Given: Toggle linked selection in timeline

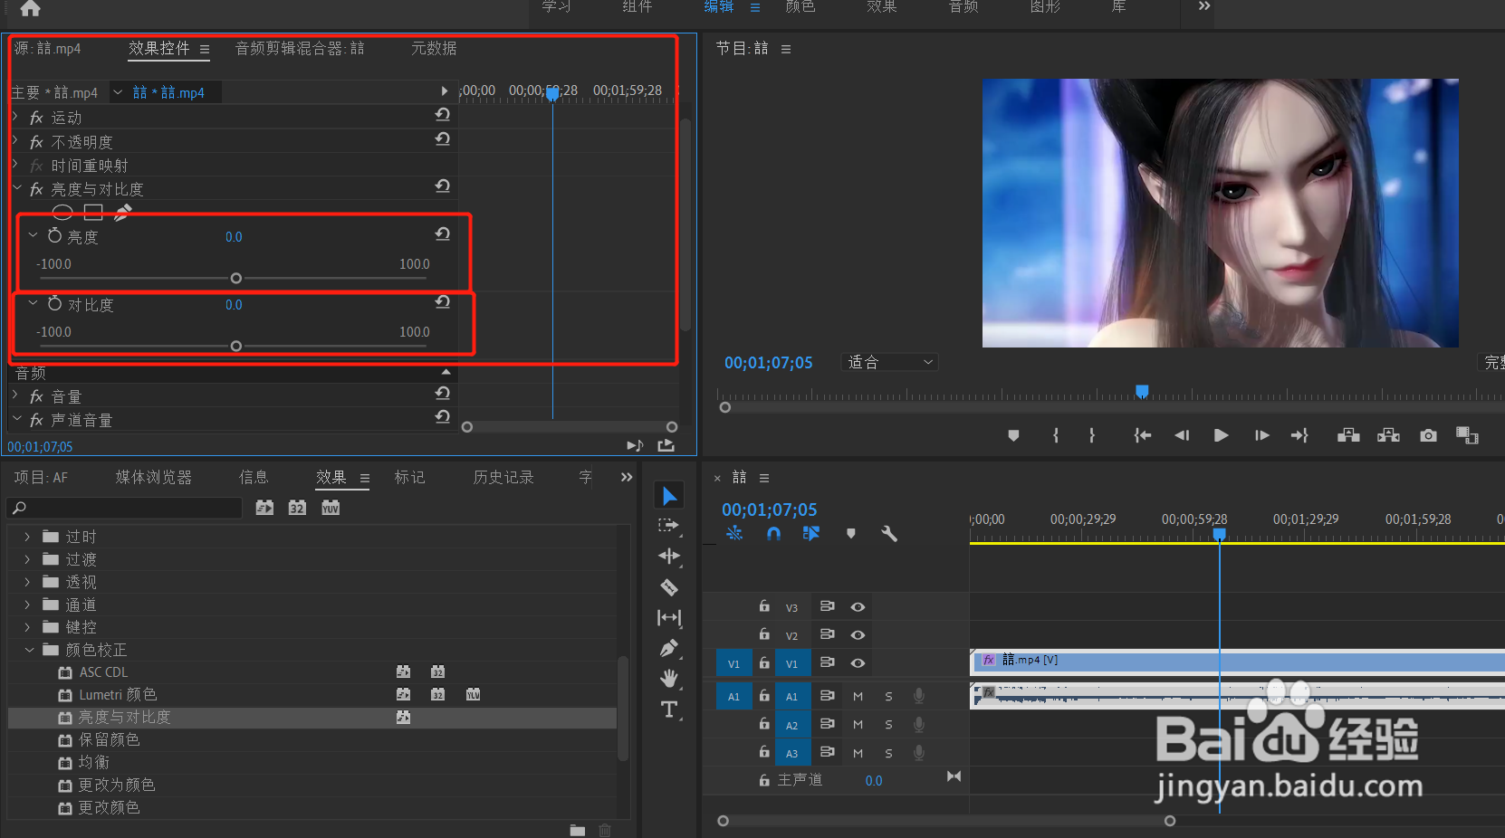Looking at the screenshot, I should tap(811, 534).
